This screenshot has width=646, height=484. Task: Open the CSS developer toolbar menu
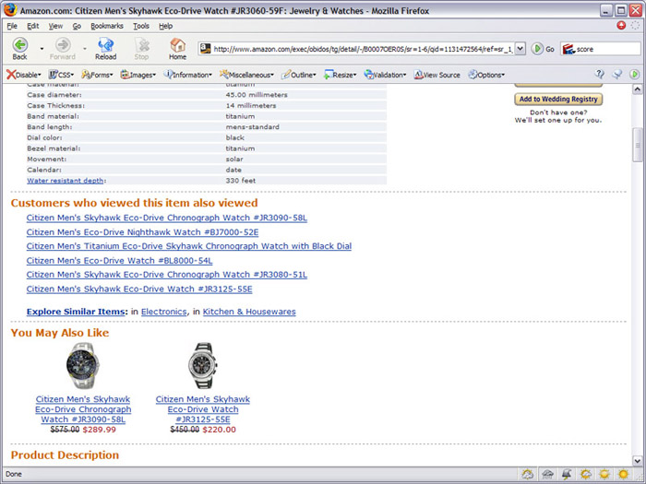point(61,75)
